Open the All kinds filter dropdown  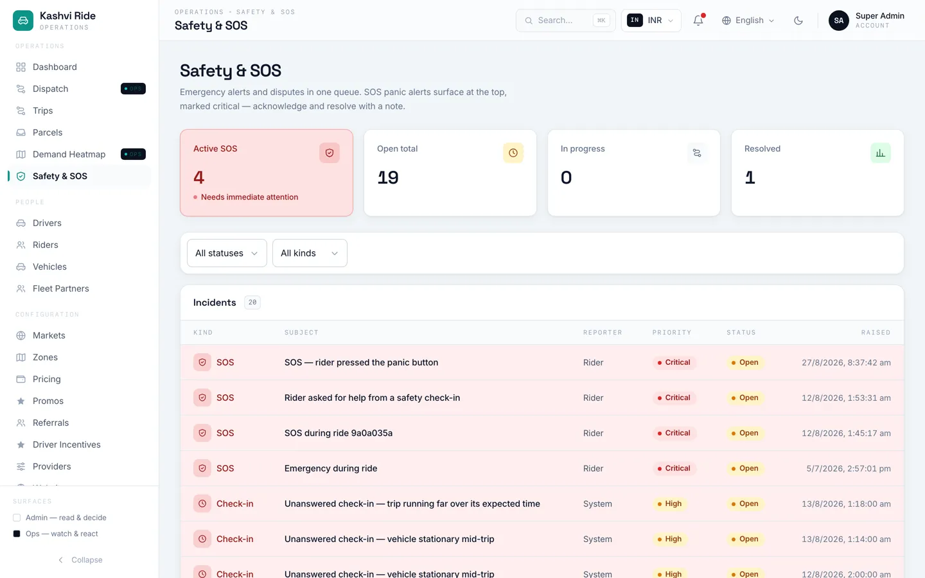coord(310,253)
